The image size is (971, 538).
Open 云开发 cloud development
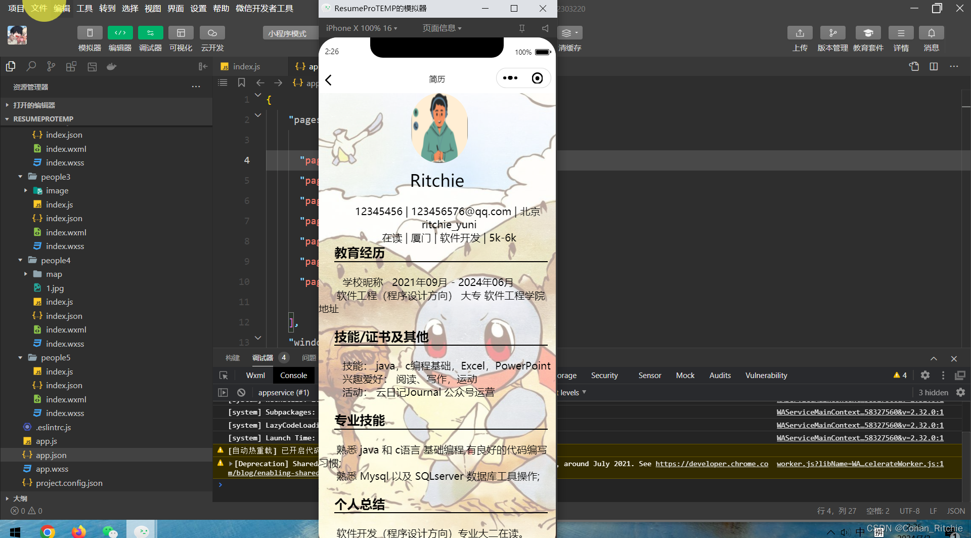tap(212, 33)
